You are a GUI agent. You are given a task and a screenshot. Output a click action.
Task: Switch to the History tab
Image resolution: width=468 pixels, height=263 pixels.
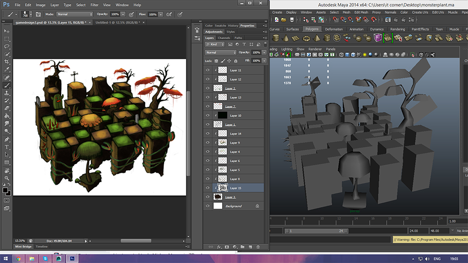tap(233, 26)
